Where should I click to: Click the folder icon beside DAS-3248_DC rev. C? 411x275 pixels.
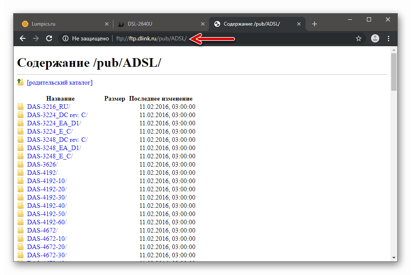21,139
